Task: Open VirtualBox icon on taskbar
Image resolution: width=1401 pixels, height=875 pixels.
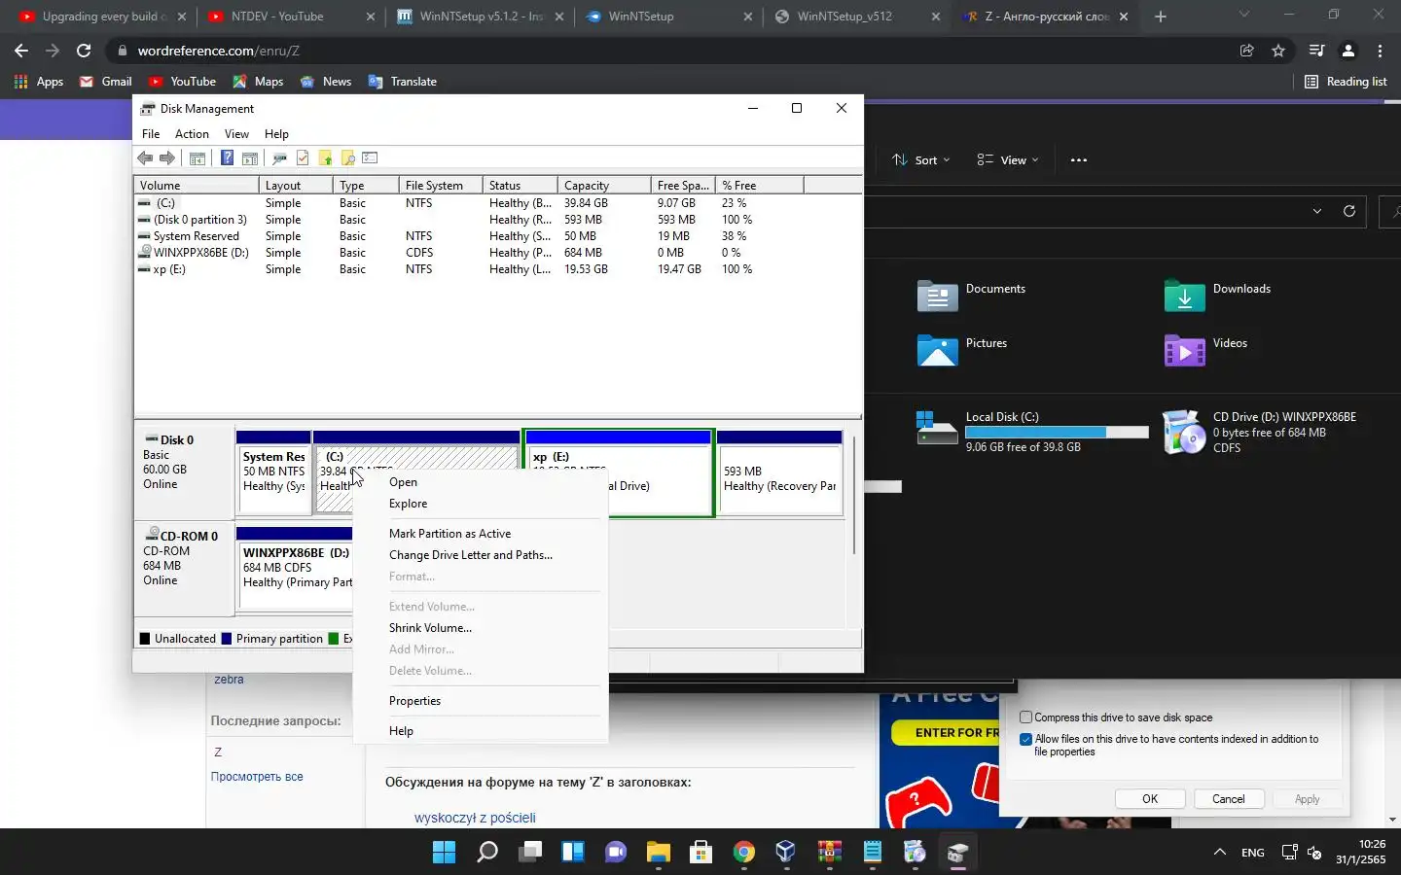Action: [x=786, y=853]
